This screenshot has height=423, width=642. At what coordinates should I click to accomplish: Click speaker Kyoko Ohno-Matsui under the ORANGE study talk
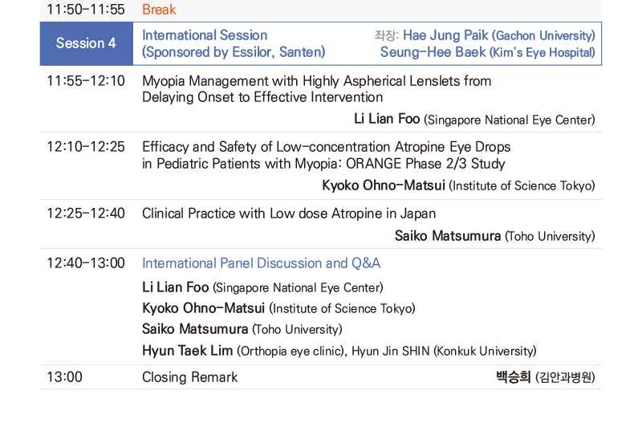(x=384, y=185)
